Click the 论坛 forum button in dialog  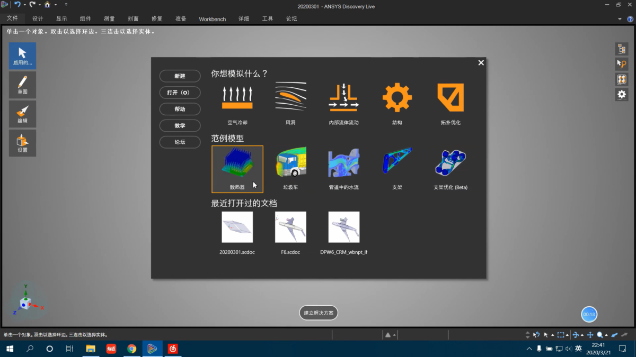(x=180, y=142)
